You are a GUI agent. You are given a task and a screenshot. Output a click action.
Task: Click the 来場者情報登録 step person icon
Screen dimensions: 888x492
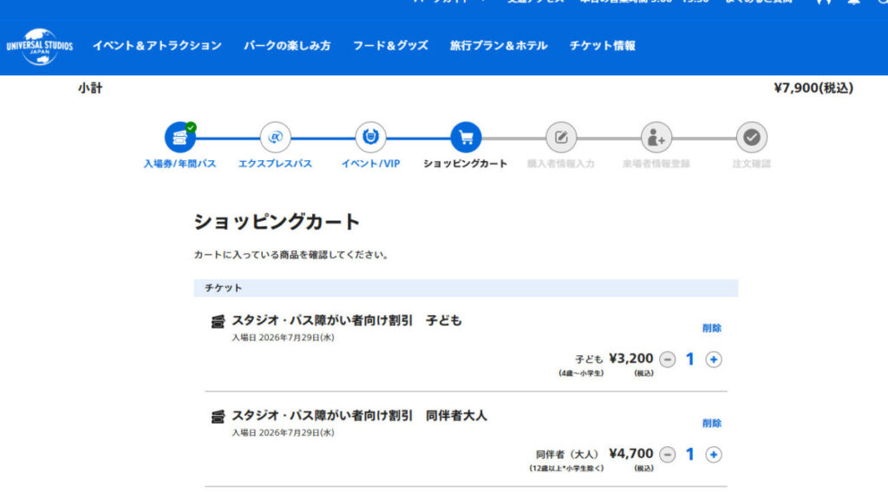coord(656,137)
